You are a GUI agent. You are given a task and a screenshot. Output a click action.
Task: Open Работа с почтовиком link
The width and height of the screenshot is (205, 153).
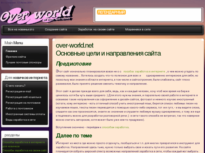pos(19,108)
